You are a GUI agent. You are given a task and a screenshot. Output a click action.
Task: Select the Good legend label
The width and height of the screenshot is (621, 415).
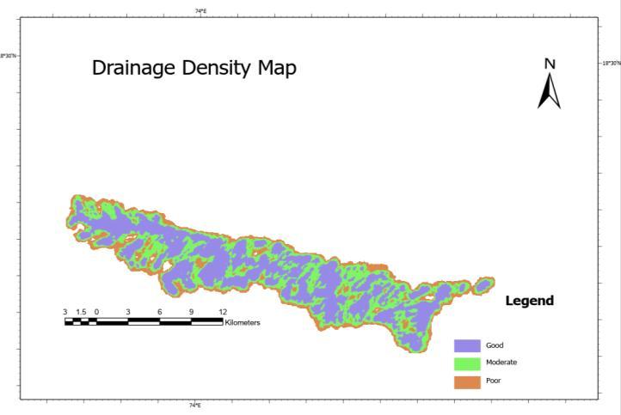495,345
